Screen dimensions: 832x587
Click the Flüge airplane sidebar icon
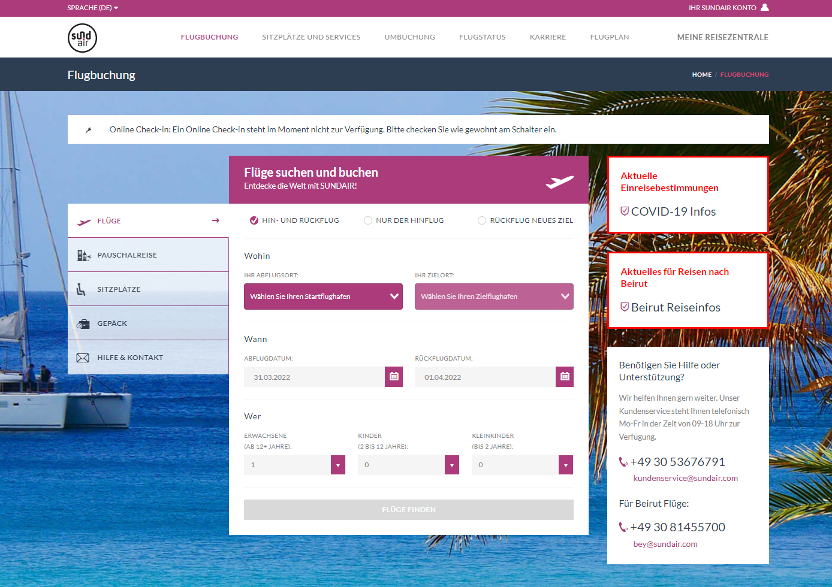click(84, 222)
